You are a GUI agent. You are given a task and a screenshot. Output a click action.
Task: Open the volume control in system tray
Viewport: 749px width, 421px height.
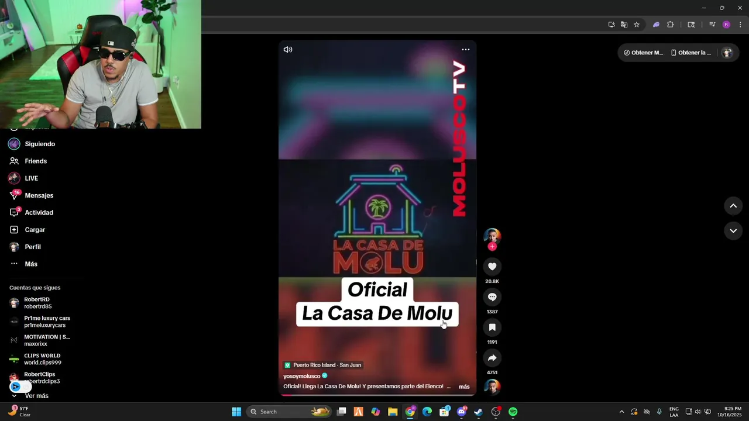698,412
